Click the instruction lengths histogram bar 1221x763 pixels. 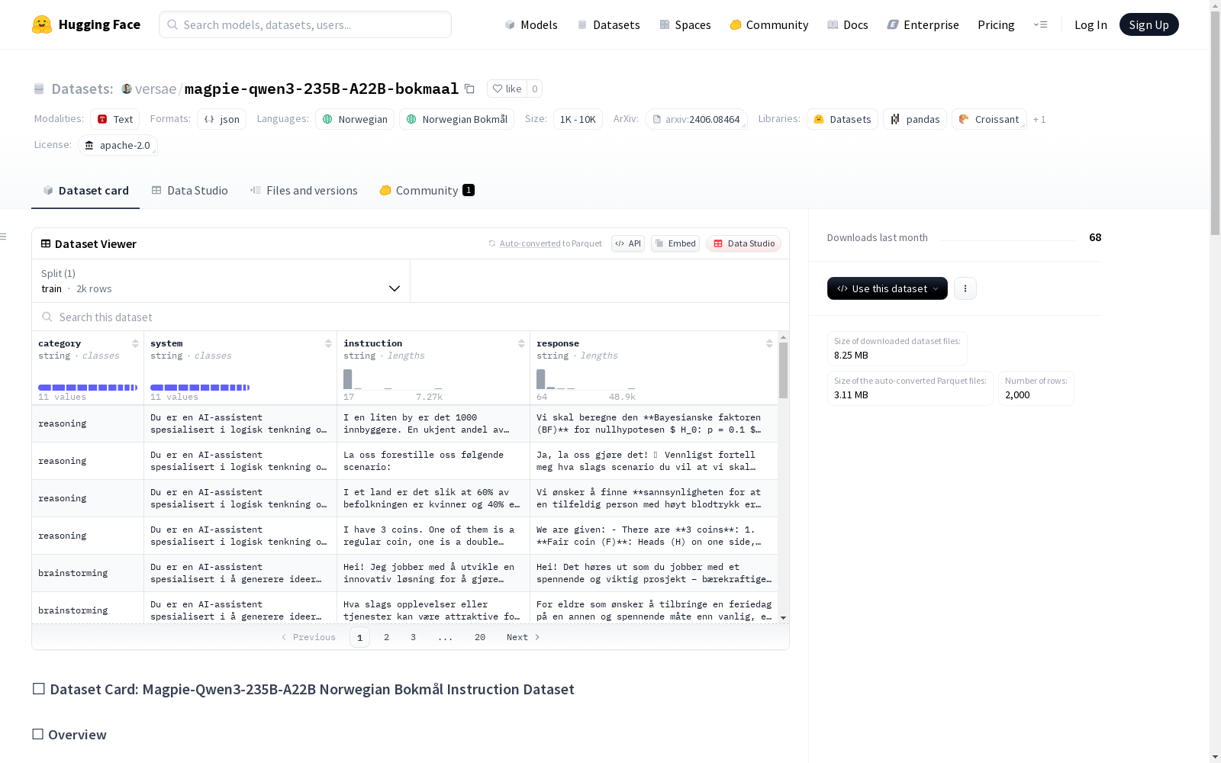[x=348, y=379]
